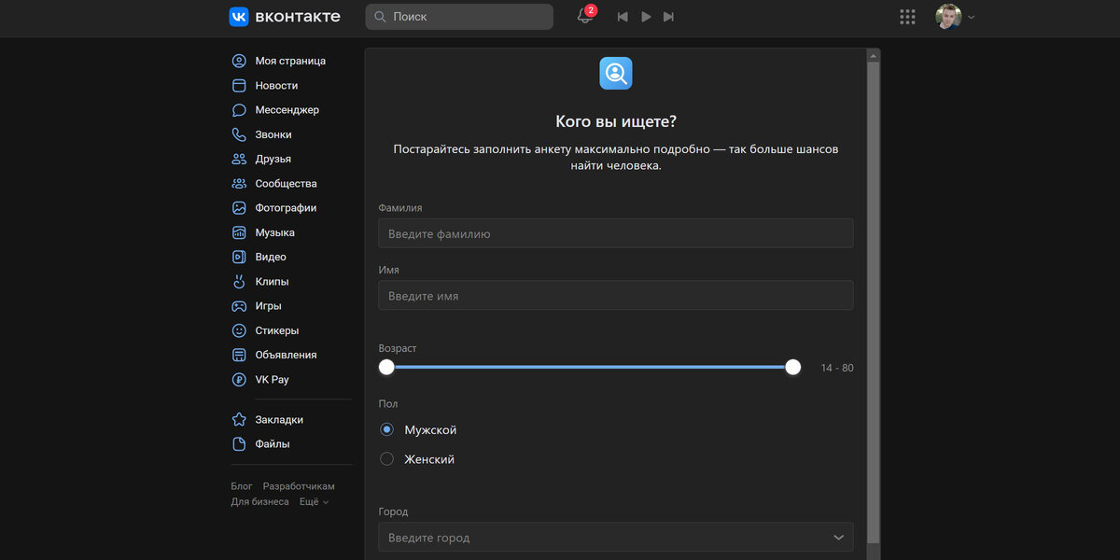The height and width of the screenshot is (560, 1120).
Task: Click the search magnifier icon
Action: pyautogui.click(x=380, y=17)
